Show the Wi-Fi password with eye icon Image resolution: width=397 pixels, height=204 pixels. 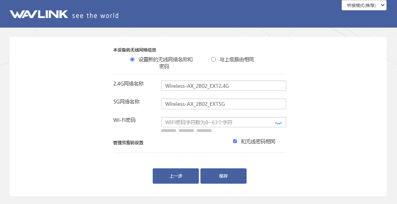pyautogui.click(x=279, y=123)
